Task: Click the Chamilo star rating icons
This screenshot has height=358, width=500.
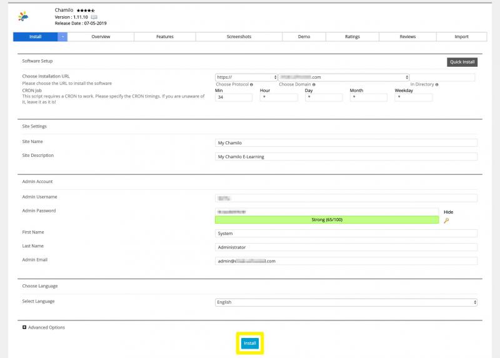Action: (x=86, y=11)
